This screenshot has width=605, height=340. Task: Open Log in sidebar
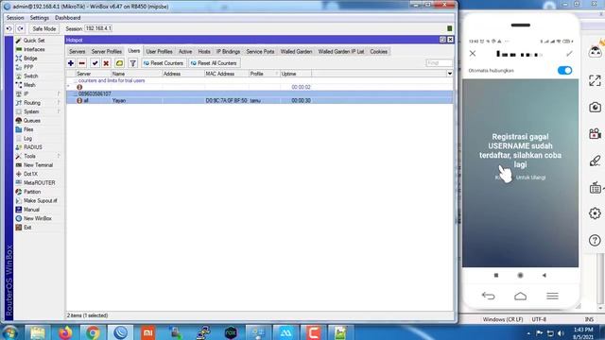click(27, 139)
